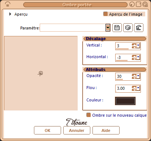This screenshot has height=141, width=151.
Task: Enable the Aperçu de l'image checkbox
Action: pyautogui.click(x=105, y=14)
